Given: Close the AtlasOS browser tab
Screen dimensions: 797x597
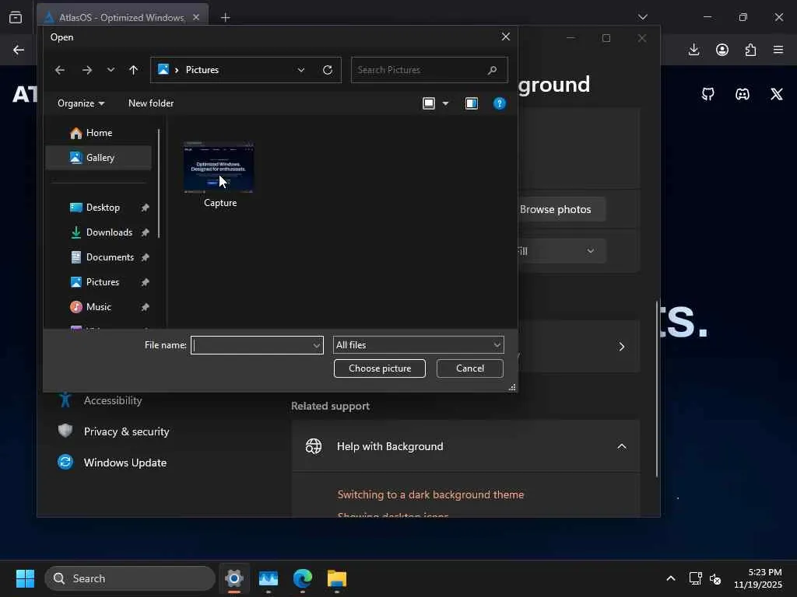Looking at the screenshot, I should 196,17.
